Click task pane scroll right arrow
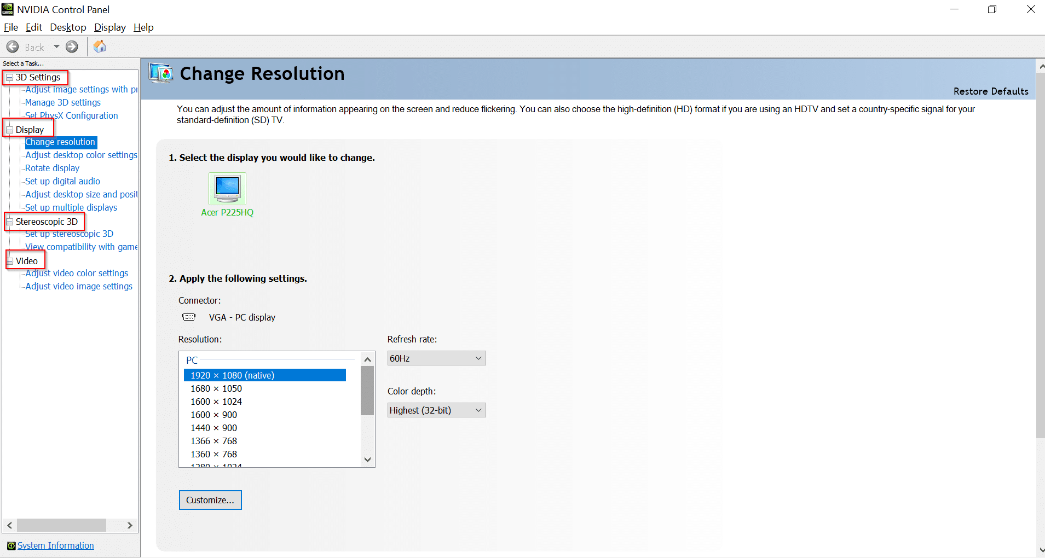The image size is (1045, 558). 130,525
